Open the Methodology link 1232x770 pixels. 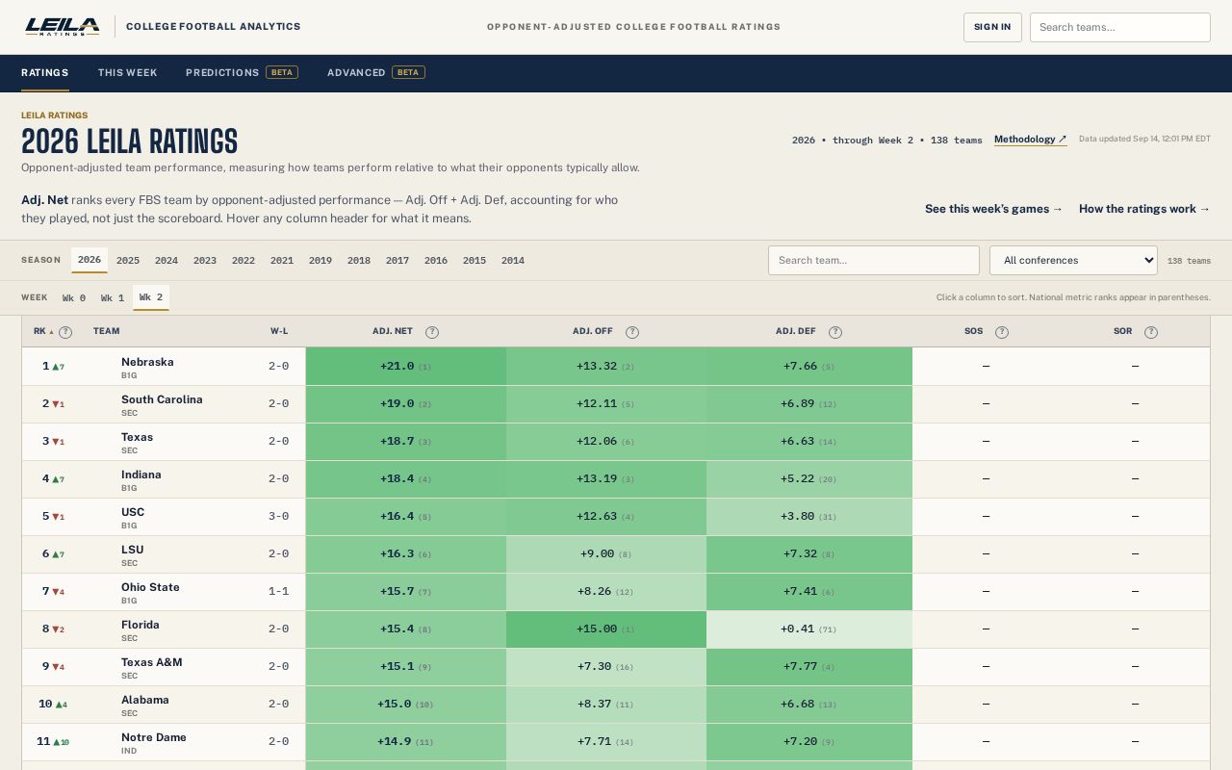(1030, 140)
